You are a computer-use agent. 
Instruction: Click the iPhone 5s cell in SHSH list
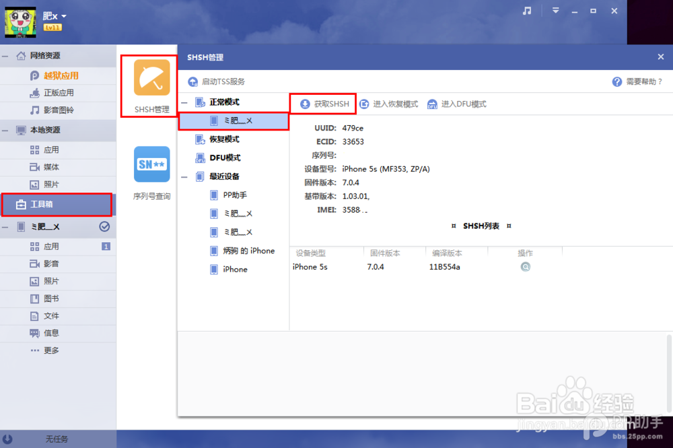310,267
